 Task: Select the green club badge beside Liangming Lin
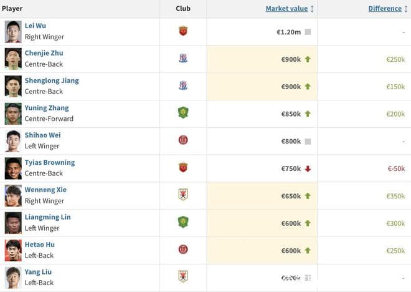tap(183, 222)
